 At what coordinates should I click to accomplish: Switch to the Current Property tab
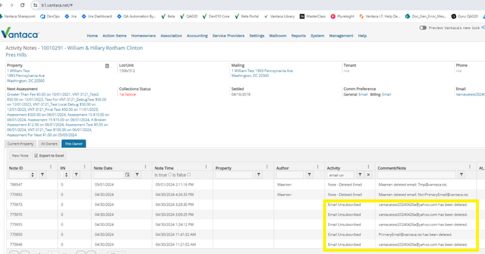pos(20,144)
